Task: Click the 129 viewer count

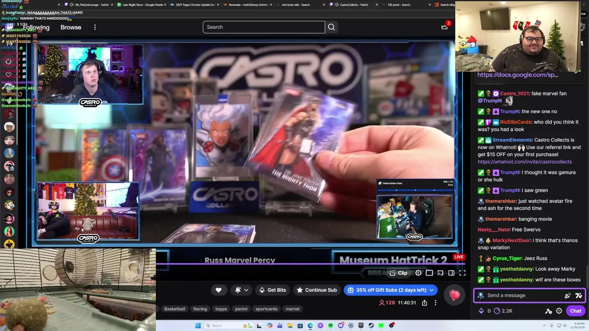Action: click(387, 303)
